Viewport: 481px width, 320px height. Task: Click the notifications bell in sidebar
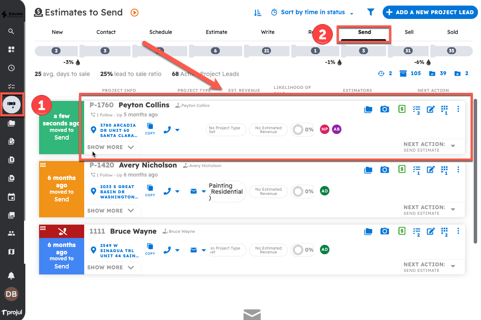(x=12, y=275)
